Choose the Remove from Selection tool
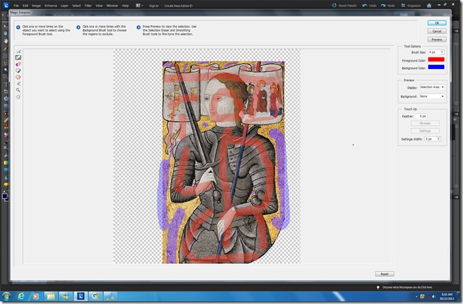 click(18, 77)
